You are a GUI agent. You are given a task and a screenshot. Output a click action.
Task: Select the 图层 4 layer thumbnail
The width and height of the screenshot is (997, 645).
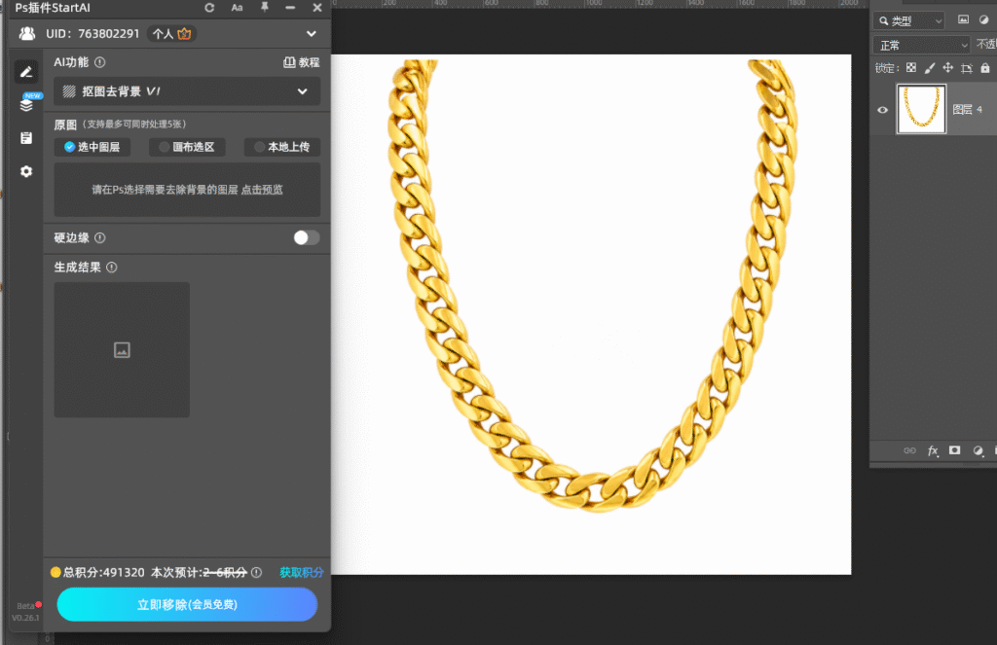coord(921,109)
